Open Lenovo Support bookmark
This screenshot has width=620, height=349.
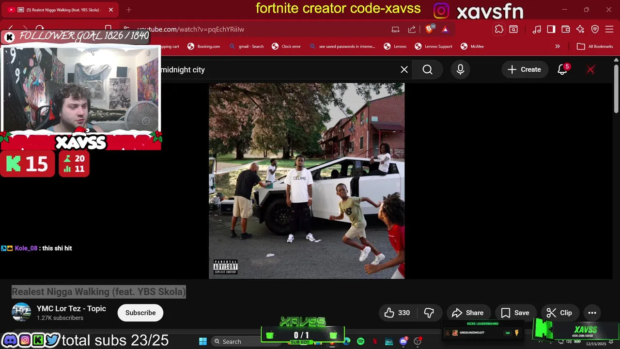[x=434, y=47]
